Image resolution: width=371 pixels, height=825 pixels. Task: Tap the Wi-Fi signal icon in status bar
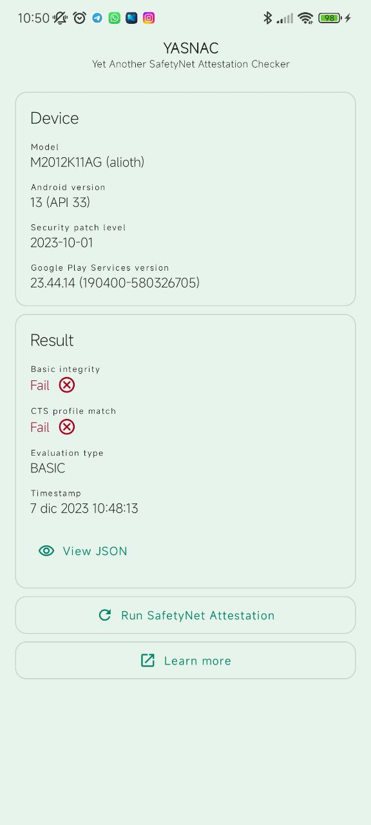(x=305, y=18)
